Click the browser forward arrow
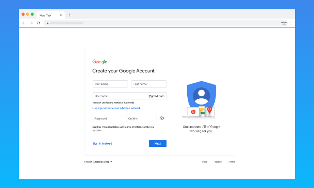Viewport: 314px width, 188px height. coord(31,23)
